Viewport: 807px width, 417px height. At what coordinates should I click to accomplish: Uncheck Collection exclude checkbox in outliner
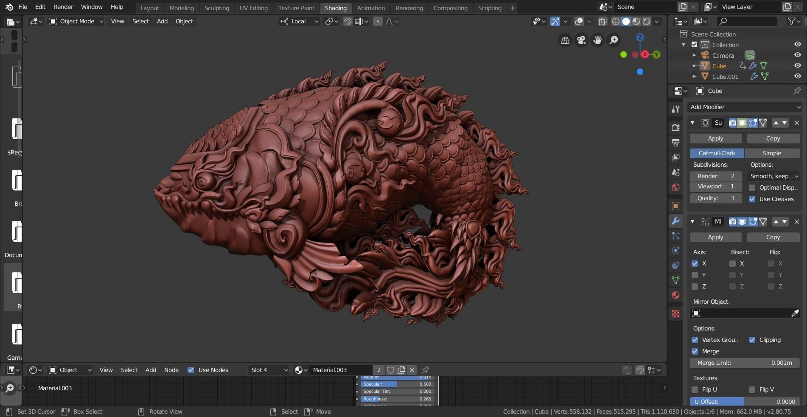click(x=694, y=45)
